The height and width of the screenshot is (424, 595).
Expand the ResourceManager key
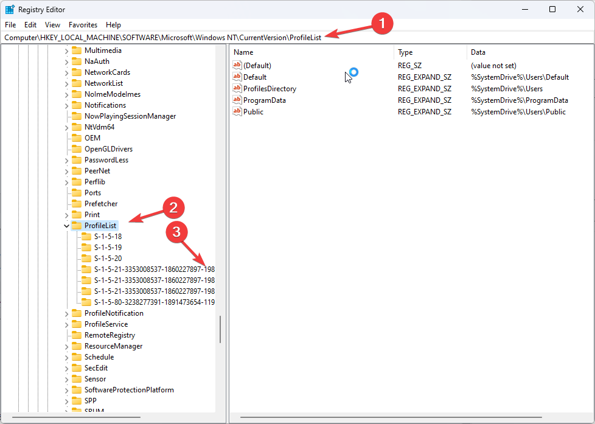[67, 346]
